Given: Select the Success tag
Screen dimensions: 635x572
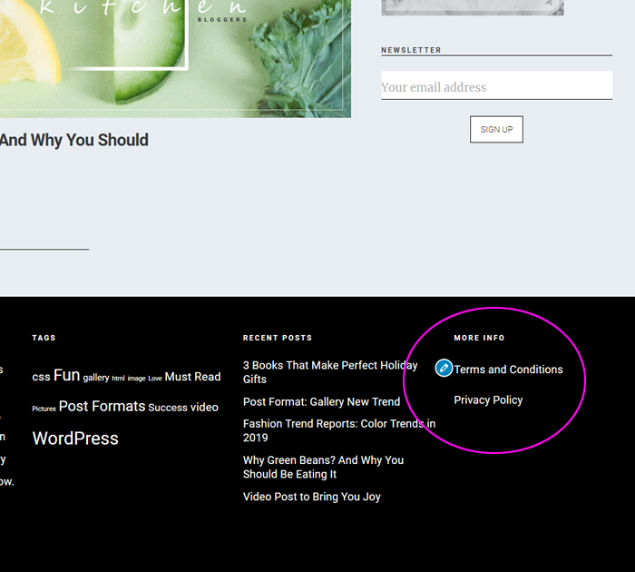Looking at the screenshot, I should pos(168,408).
